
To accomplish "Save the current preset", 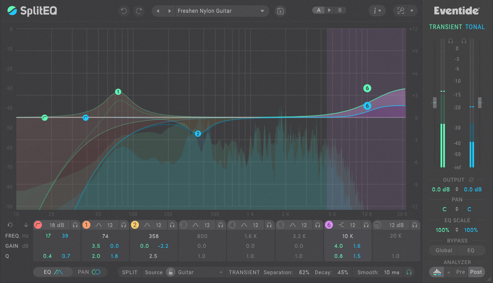I will click(280, 11).
